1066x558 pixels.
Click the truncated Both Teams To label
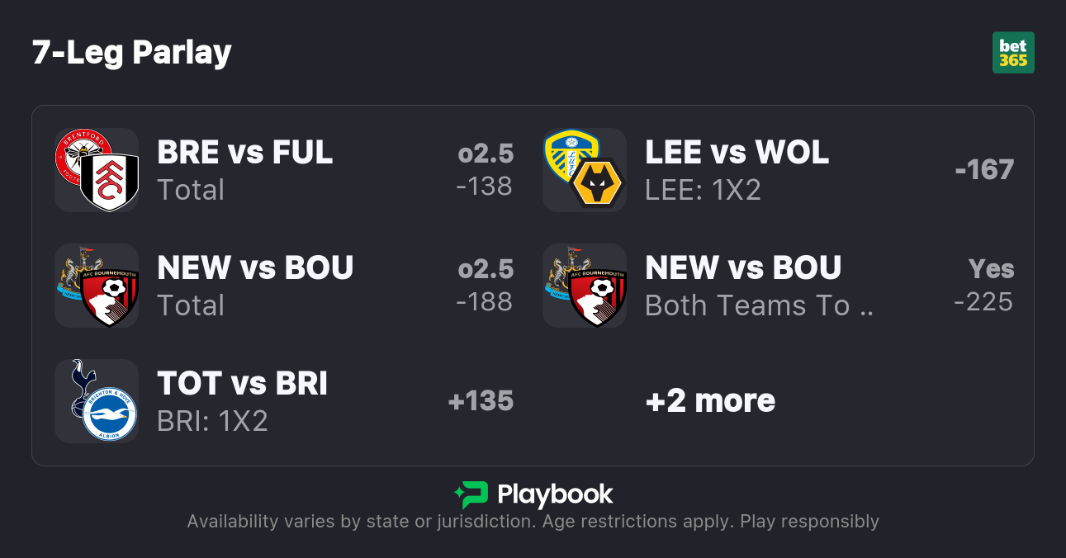(x=758, y=306)
